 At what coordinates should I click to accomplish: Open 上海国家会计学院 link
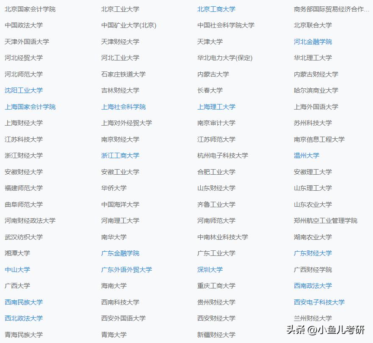tap(30, 107)
